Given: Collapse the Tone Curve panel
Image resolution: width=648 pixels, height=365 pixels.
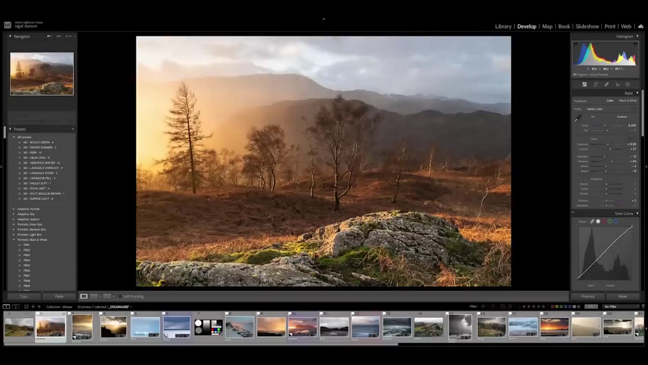Looking at the screenshot, I should point(637,213).
